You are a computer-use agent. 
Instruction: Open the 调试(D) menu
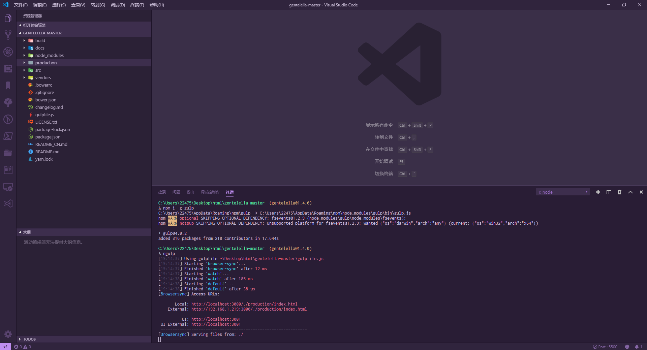pyautogui.click(x=118, y=5)
